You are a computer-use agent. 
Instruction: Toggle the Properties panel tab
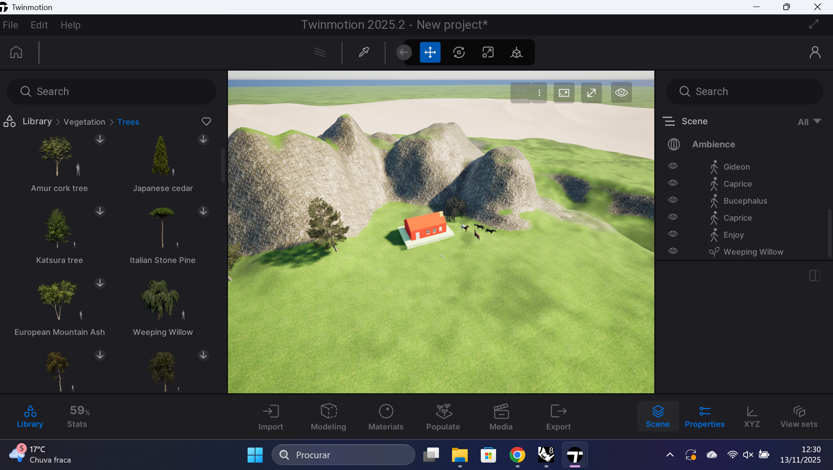click(705, 416)
